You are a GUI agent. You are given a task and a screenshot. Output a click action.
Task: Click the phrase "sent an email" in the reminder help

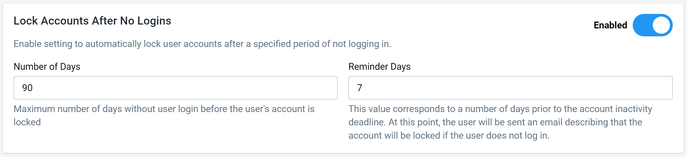click(x=535, y=122)
